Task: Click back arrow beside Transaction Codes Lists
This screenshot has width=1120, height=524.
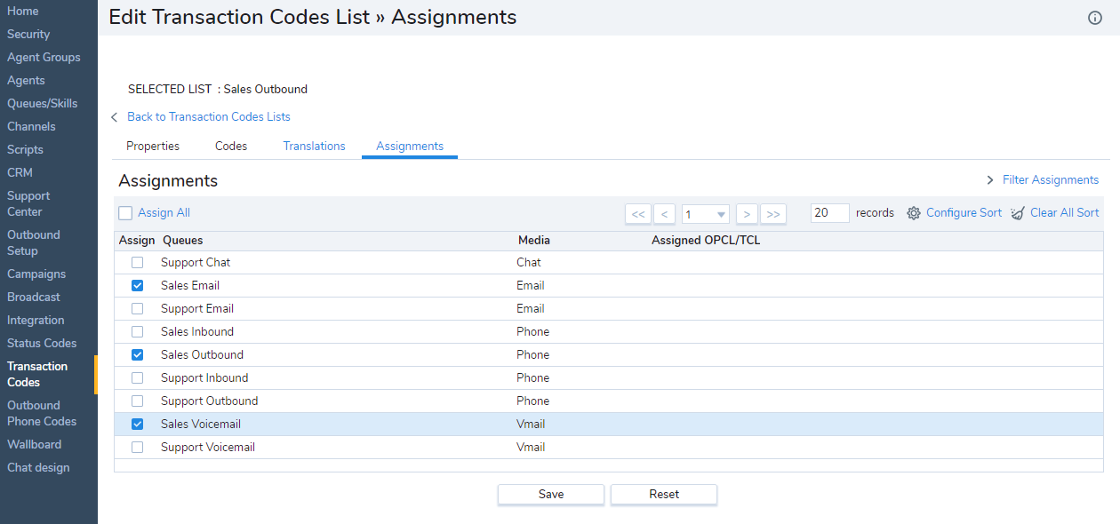Action: coord(115,117)
